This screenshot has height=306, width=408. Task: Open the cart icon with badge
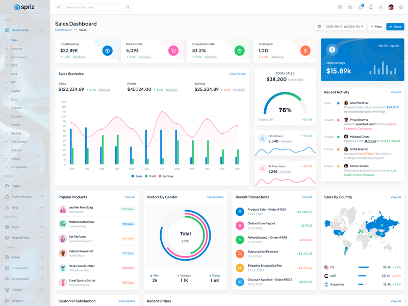361,7
